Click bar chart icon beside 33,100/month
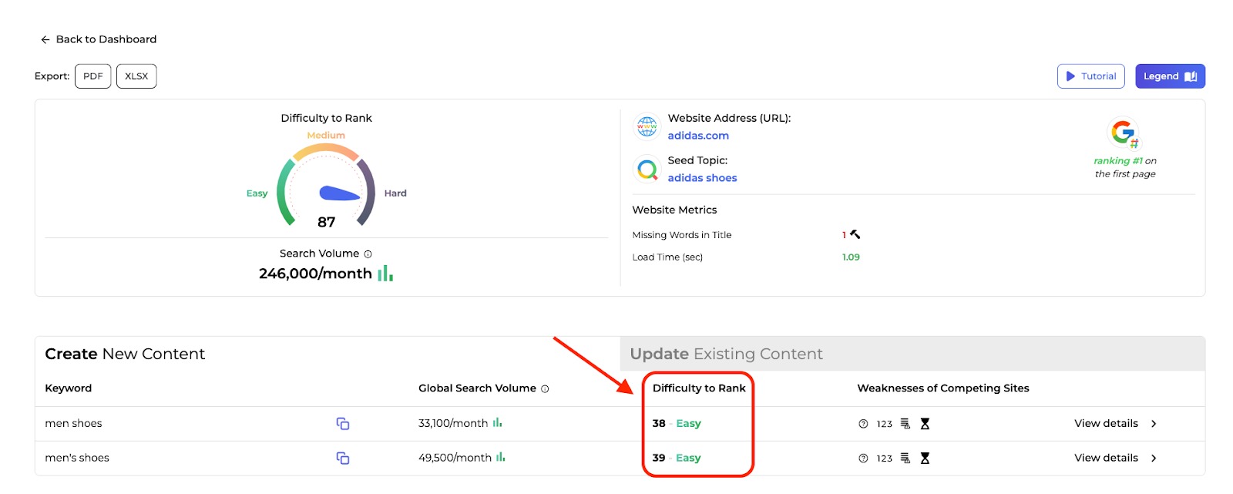Viewport: 1233px width, 494px height. point(498,422)
